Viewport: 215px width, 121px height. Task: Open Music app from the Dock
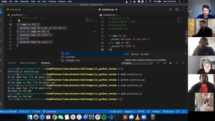79,117
